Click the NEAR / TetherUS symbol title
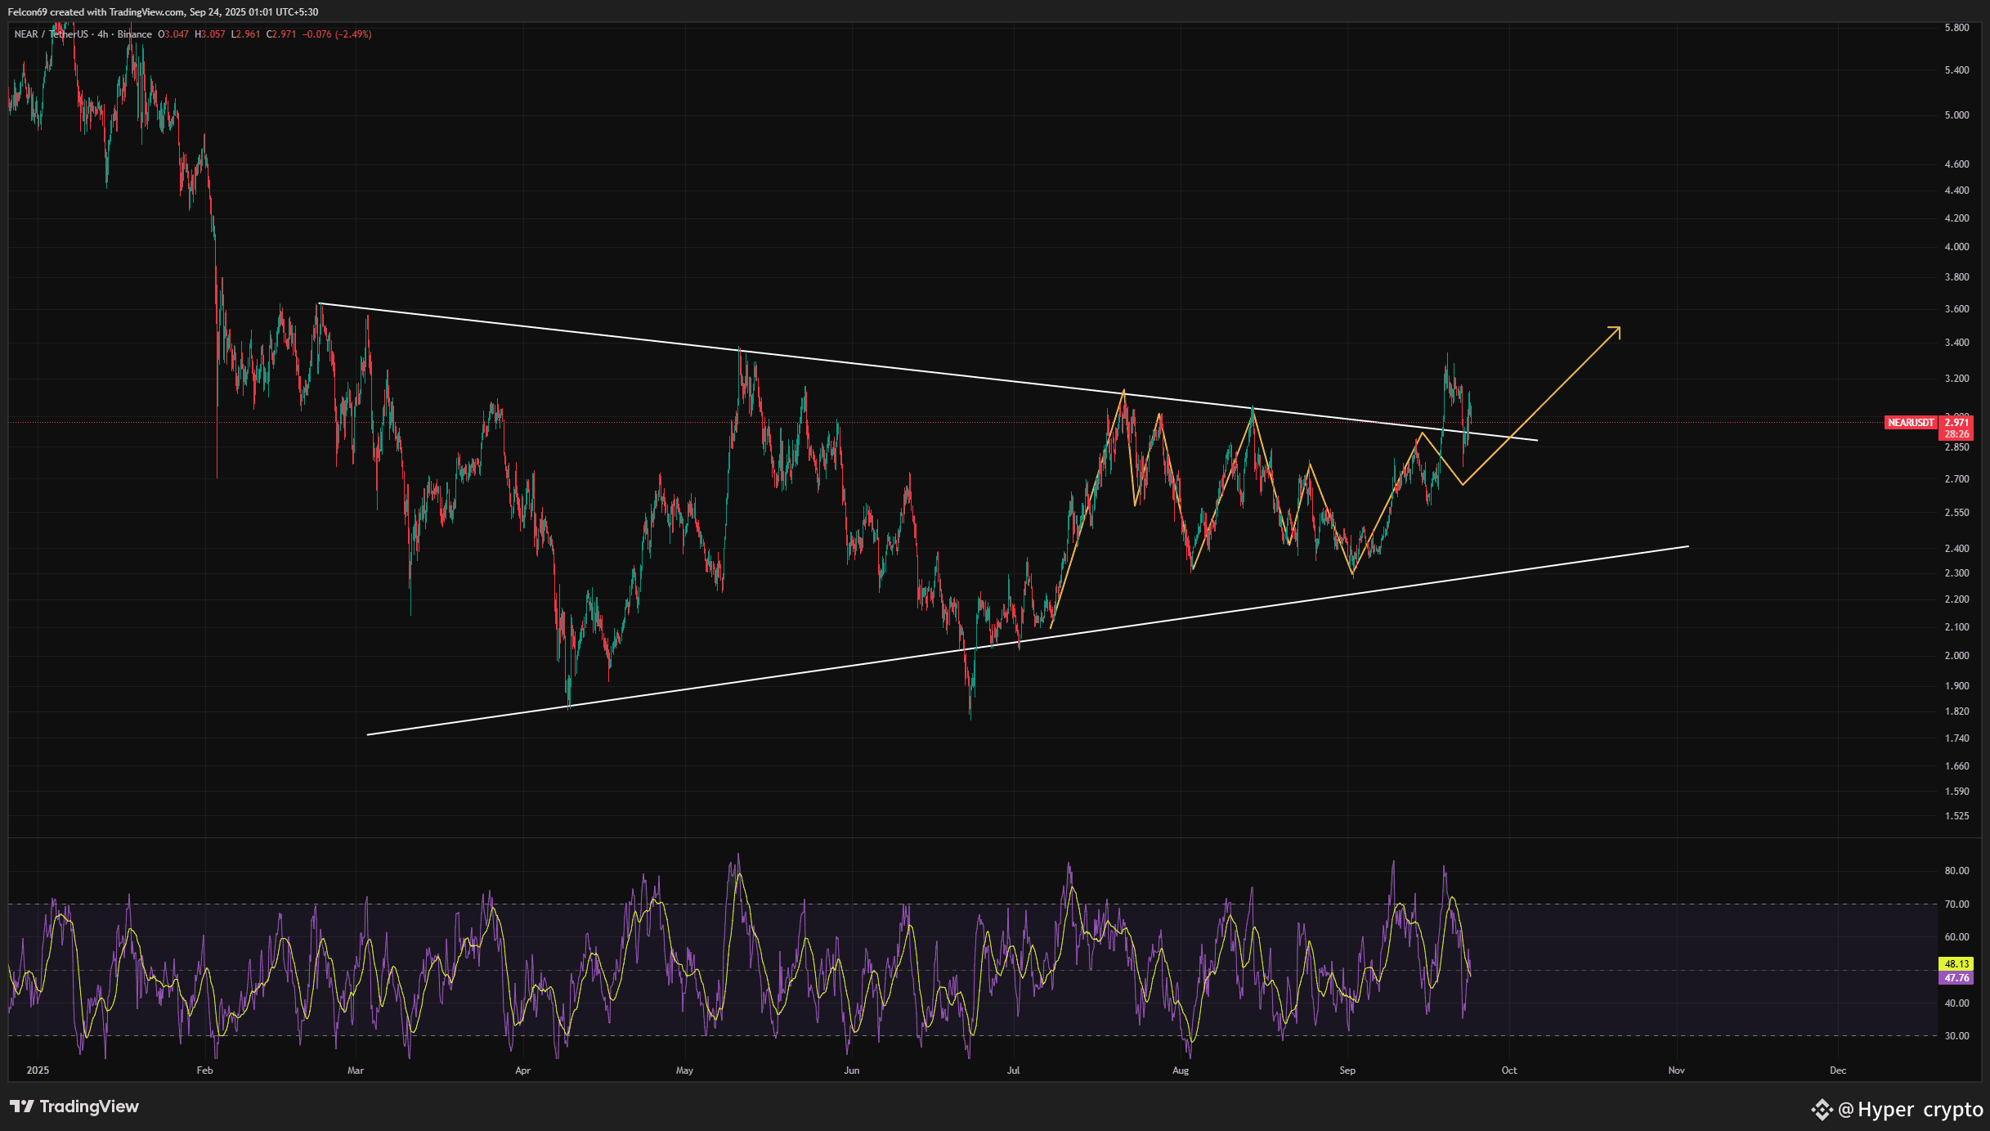 tap(51, 34)
